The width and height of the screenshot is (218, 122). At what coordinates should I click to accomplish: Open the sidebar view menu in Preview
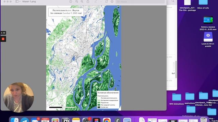pyautogui.click(x=18, y=1)
